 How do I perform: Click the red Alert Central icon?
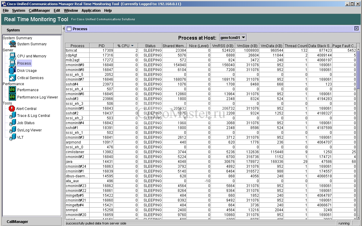tap(12, 108)
